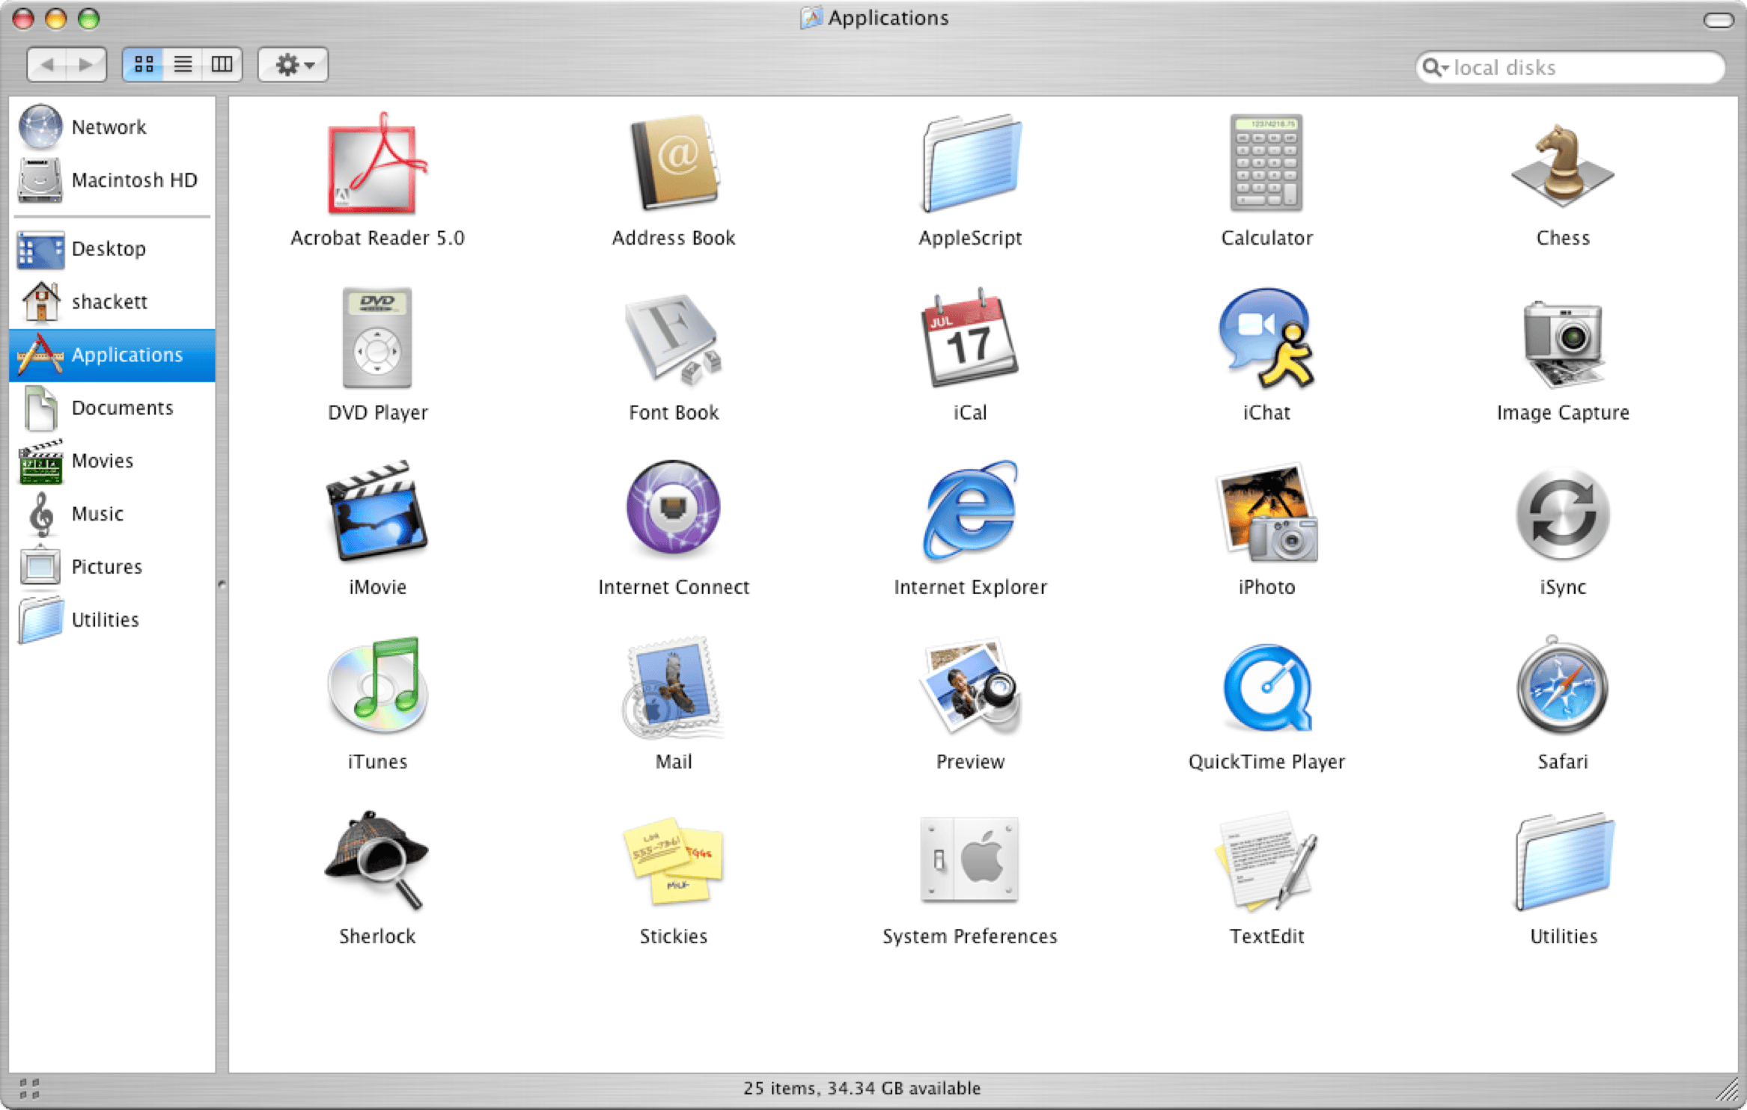1747x1110 pixels.
Task: Click the System Preferences icon
Action: point(969,860)
